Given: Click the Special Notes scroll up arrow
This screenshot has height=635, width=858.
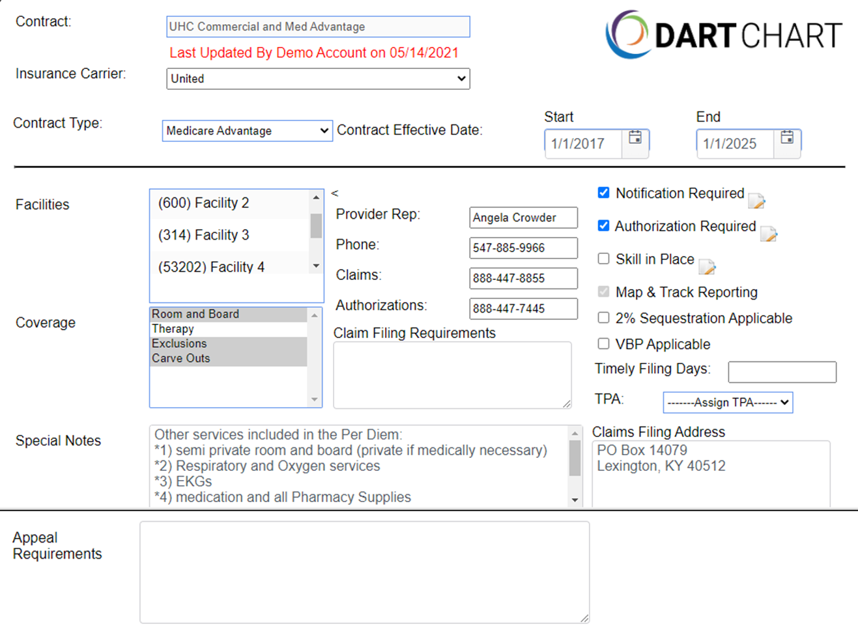Looking at the screenshot, I should (575, 433).
